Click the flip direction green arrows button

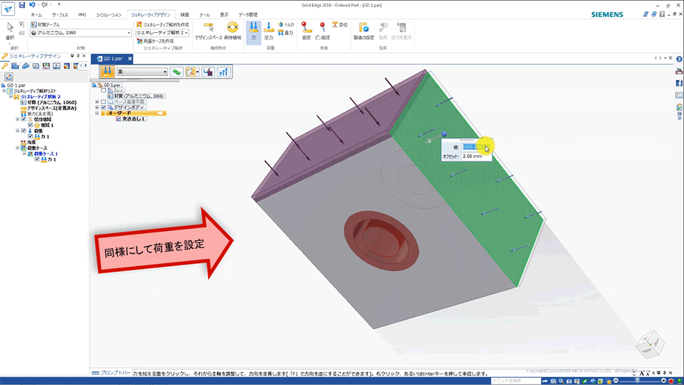[176, 72]
